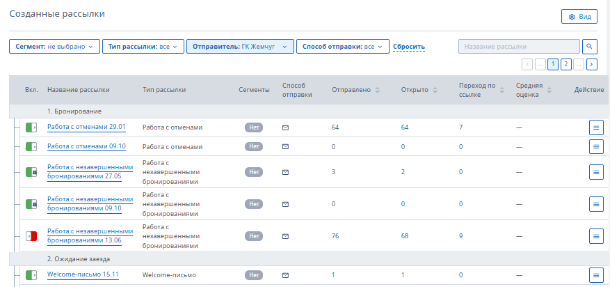The image size is (610, 287).
Task: Click the search magnifier button
Action: click(x=589, y=47)
